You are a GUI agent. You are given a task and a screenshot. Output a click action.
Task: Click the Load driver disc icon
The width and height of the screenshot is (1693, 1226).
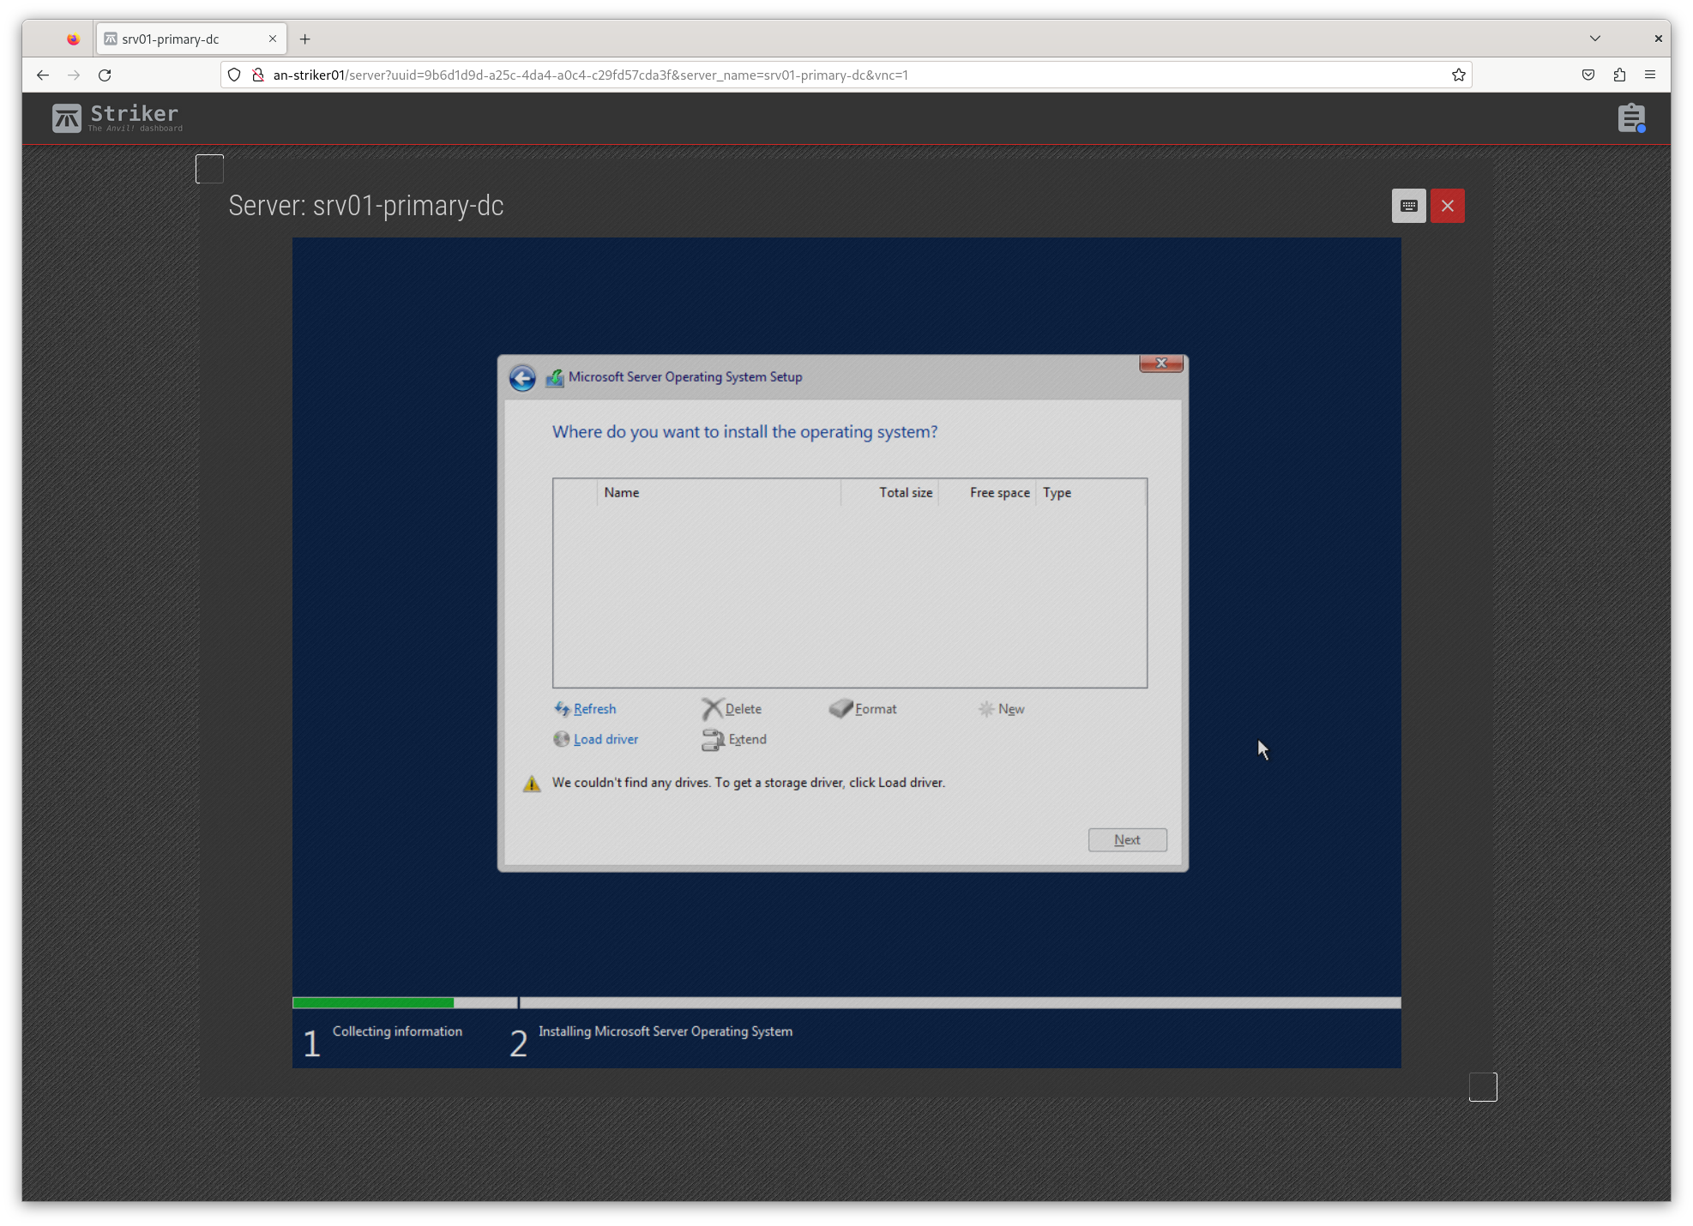[561, 739]
